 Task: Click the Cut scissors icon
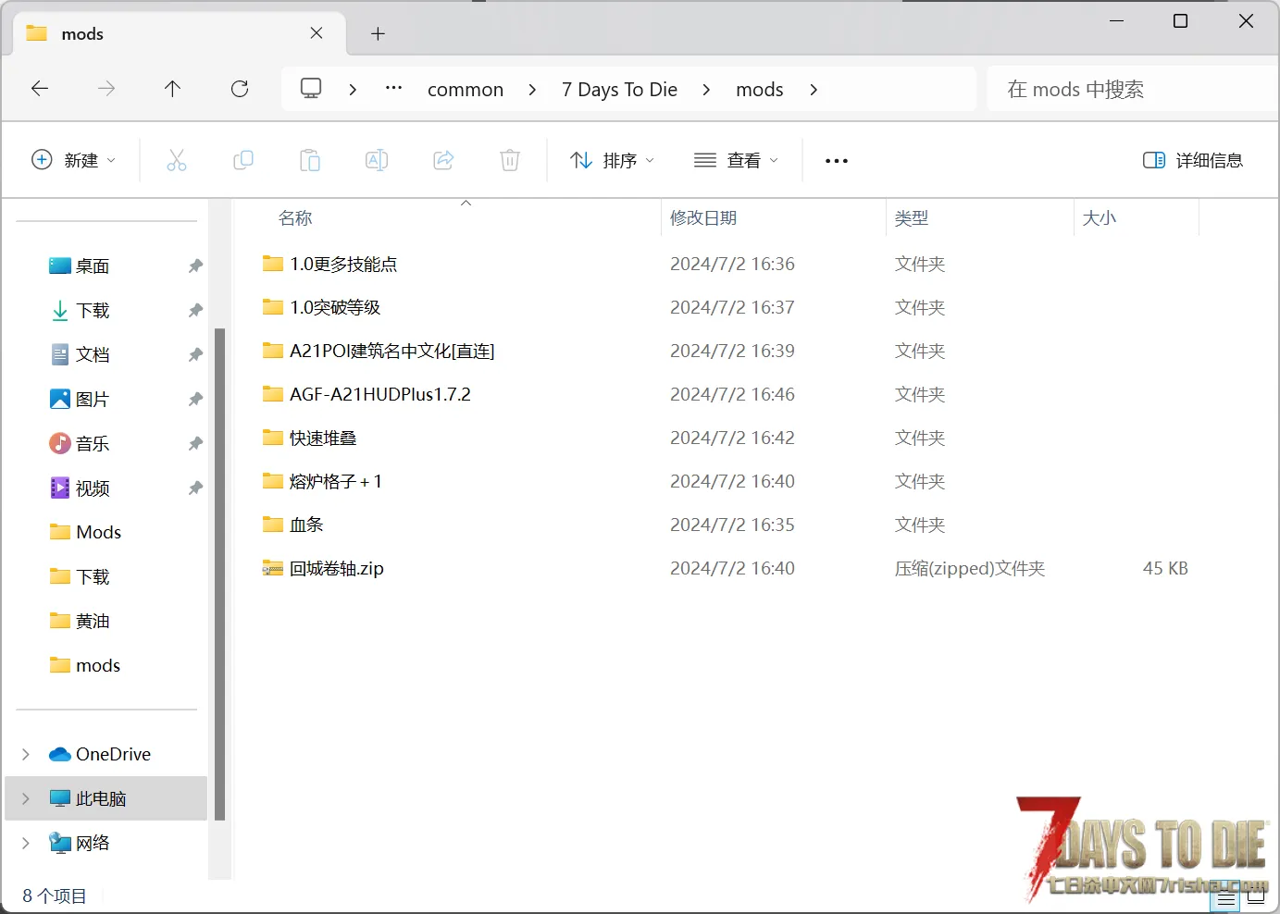coord(177,160)
